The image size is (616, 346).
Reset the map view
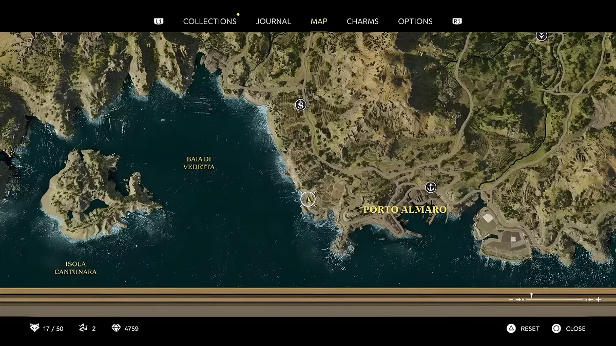[x=530, y=329]
